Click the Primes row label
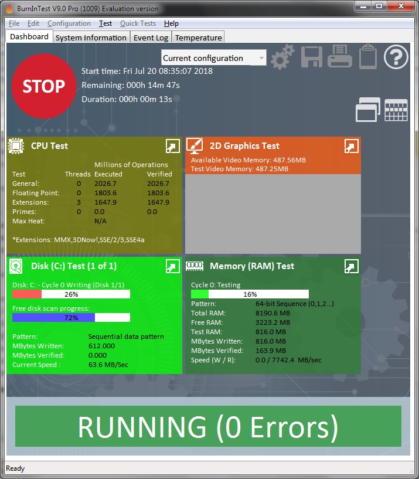Viewport: 419px width, 479px height. pyautogui.click(x=24, y=212)
